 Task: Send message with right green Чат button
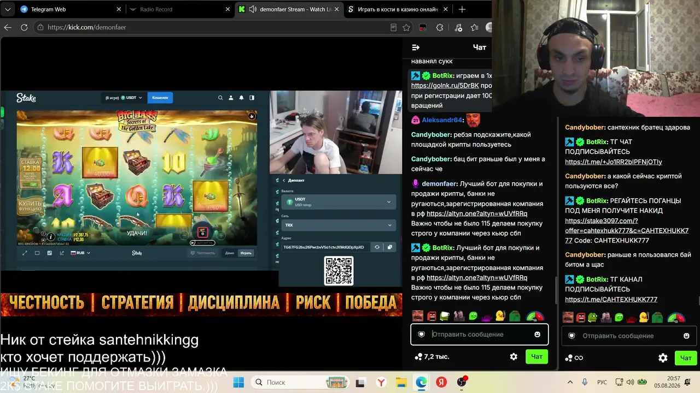686,358
